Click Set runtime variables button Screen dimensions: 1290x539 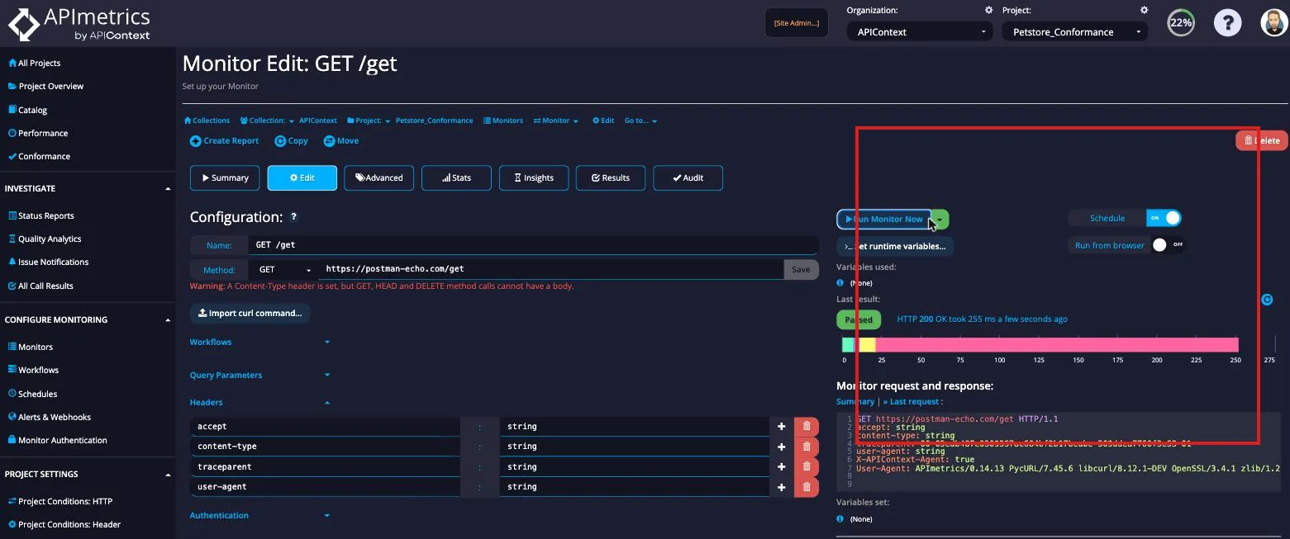tap(895, 246)
